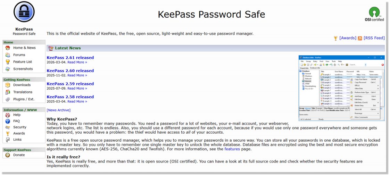
Task: Click the Forums people icon
Action: click(x=8, y=55)
